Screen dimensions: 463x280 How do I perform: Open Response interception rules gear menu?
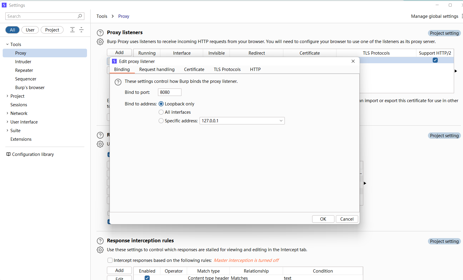(x=100, y=250)
